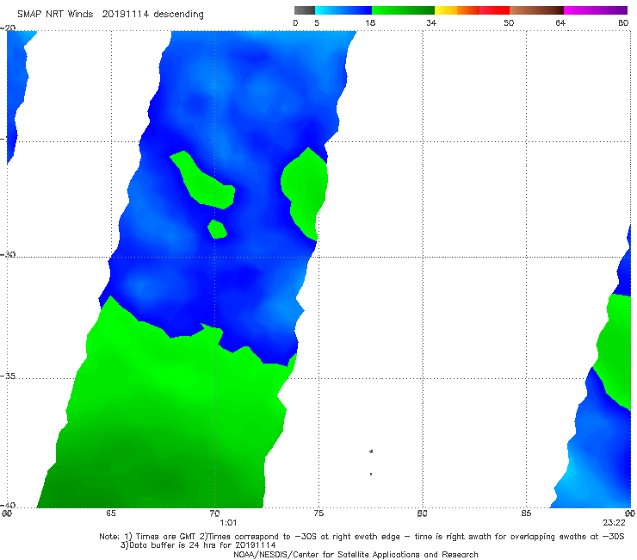
Task: Click the longitude axis label "85"
Action: click(526, 513)
